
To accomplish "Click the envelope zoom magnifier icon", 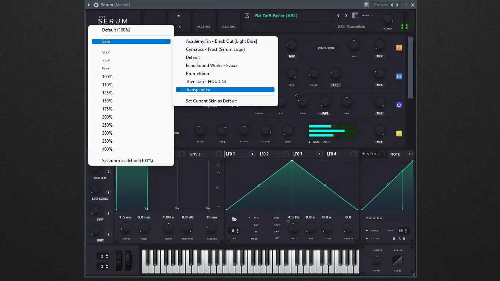I will 218,188.
